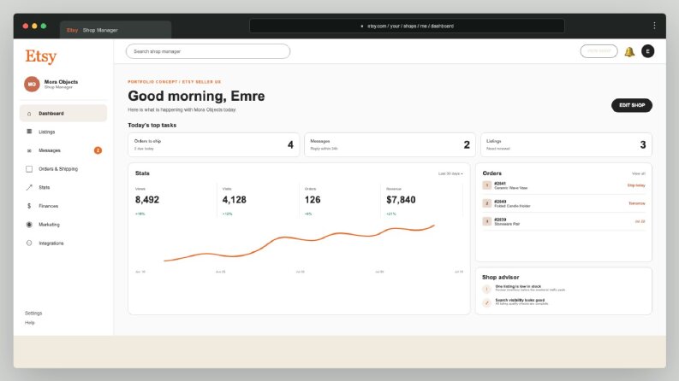Click the MO shop avatar circle
Viewport: 679px width, 381px height.
[32, 84]
